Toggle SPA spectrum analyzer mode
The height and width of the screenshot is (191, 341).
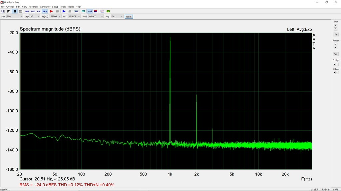pyautogui.click(x=45, y=11)
